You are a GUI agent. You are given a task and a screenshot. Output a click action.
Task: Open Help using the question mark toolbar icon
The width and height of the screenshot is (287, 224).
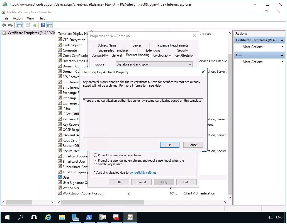[x=42, y=25]
